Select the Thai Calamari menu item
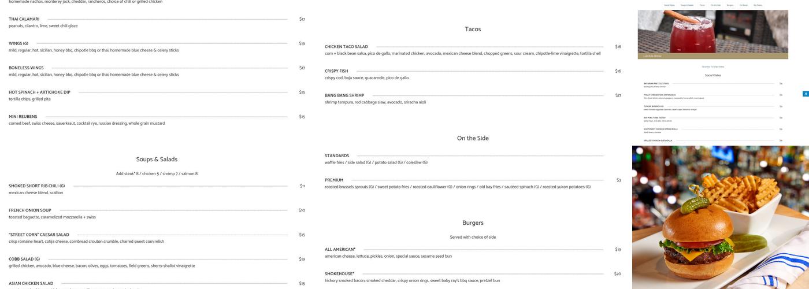Image resolution: width=809 pixels, height=289 pixels. [24, 19]
